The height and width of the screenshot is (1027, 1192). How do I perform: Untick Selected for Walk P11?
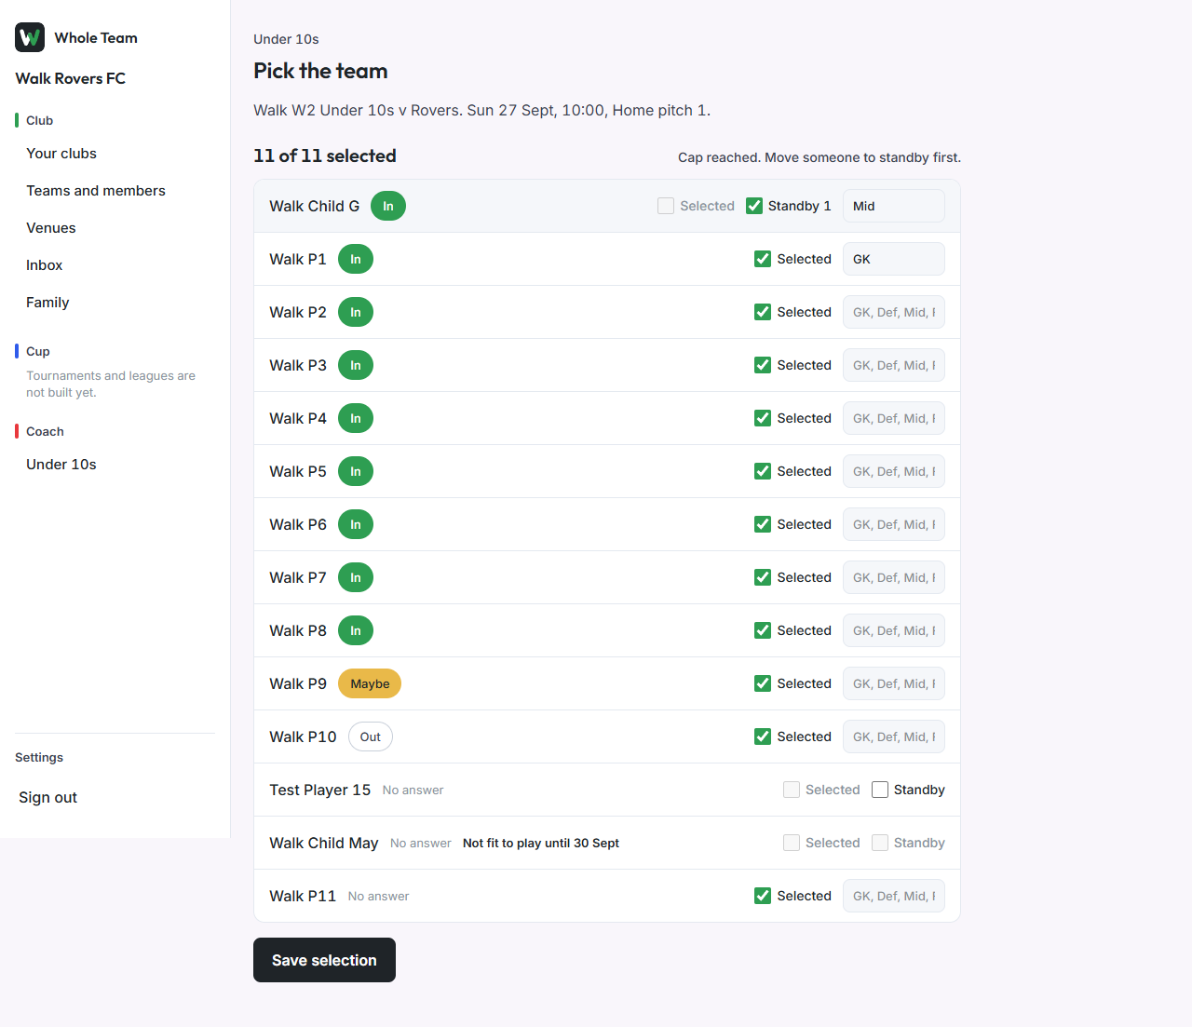(x=763, y=896)
